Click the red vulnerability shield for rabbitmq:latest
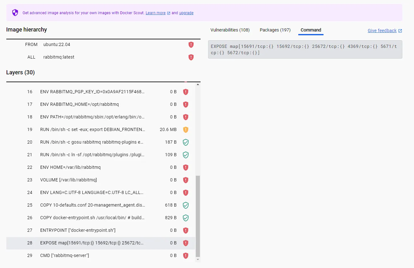This screenshot has height=268, width=414. pos(191,57)
